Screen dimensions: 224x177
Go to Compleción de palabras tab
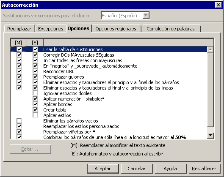171,29
